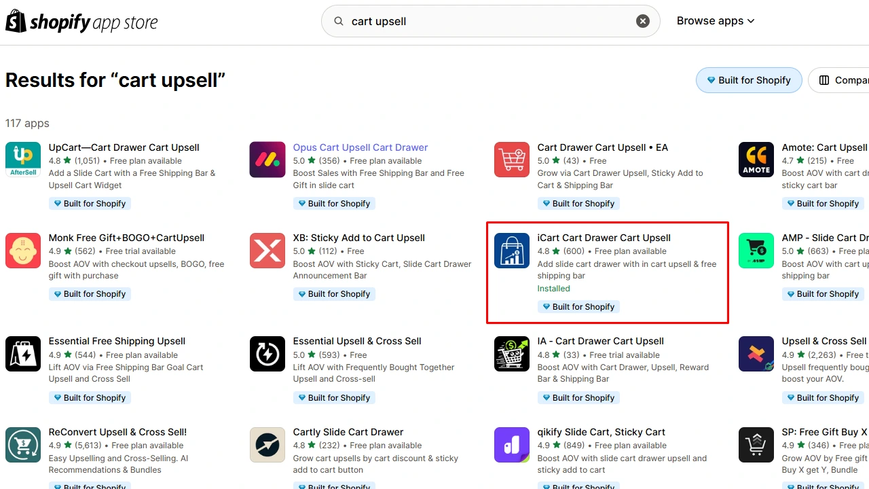Open Essential Upsell & Cross Sell icon
Image resolution: width=869 pixels, height=489 pixels.
[x=267, y=354]
